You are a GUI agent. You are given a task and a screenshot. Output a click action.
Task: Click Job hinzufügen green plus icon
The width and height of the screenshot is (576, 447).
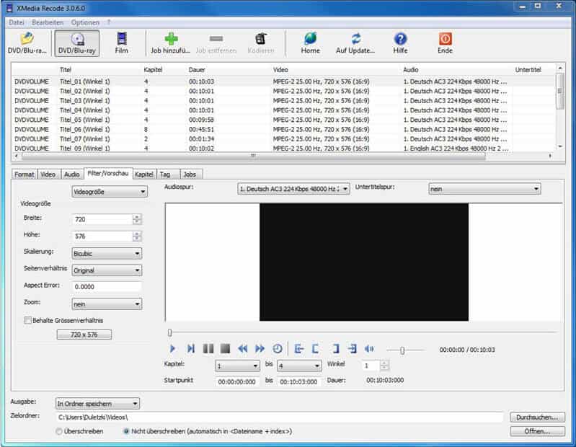click(x=170, y=43)
